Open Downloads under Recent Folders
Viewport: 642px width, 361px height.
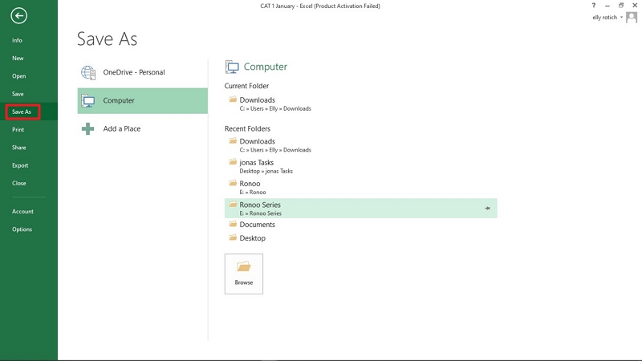[360, 145]
